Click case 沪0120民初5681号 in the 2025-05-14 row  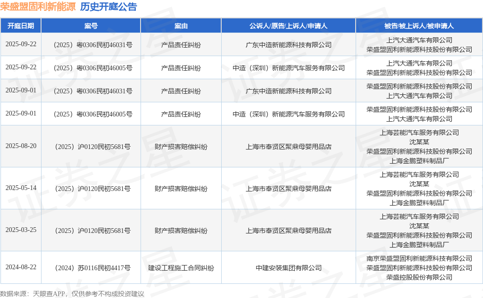[93, 189]
